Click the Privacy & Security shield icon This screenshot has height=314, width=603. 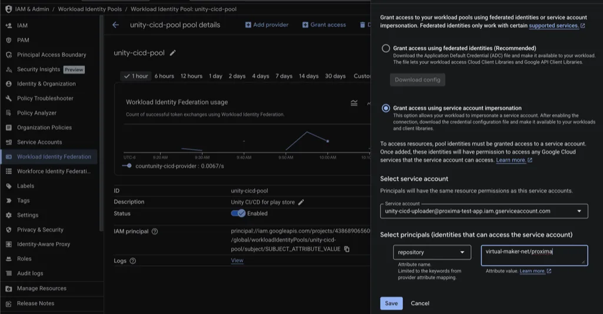8,229
